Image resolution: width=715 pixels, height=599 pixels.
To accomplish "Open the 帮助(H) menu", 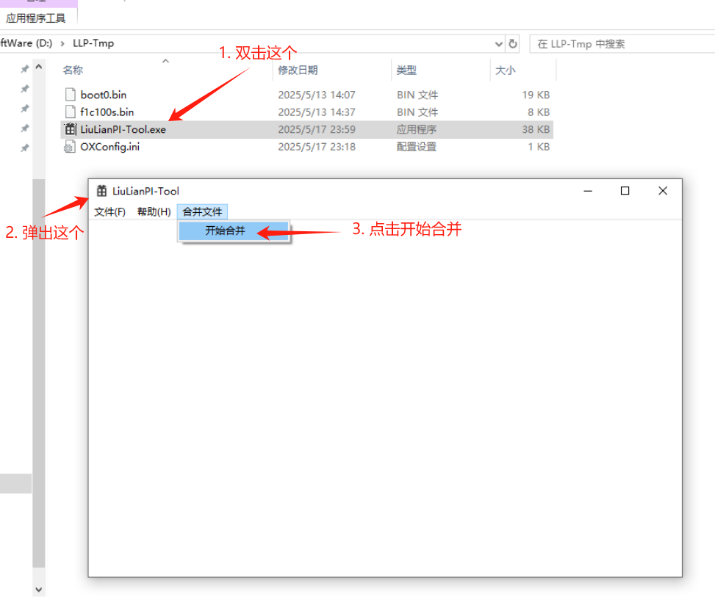I will [x=154, y=212].
